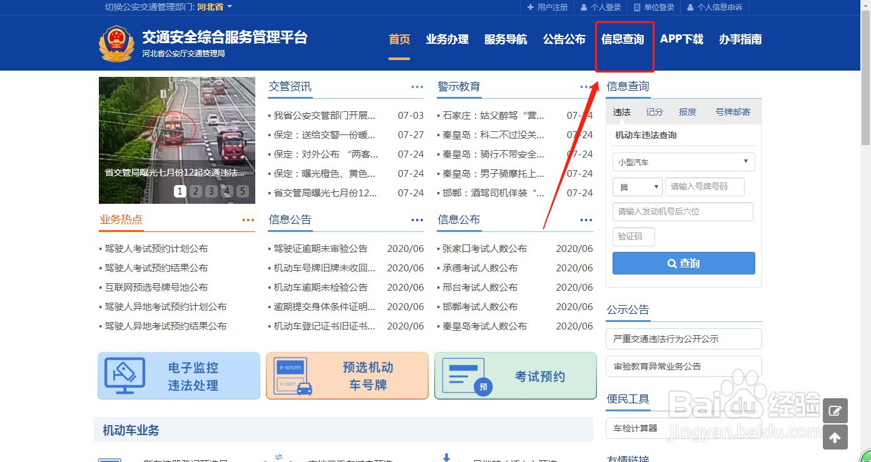Click the 个人信息申诉 person icon
This screenshot has width=871, height=462.
click(690, 8)
